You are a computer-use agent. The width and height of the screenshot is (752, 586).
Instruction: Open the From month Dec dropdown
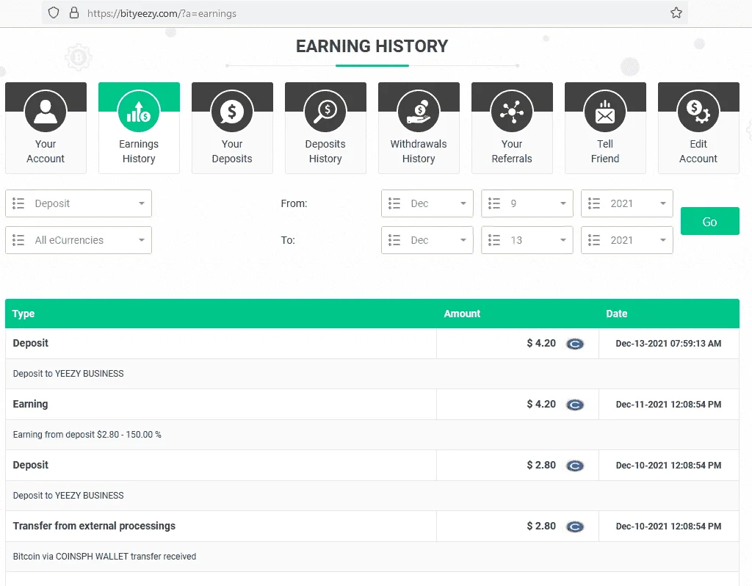coord(427,203)
